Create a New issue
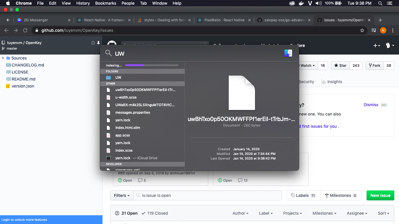The image size is (399, 224). [x=380, y=195]
